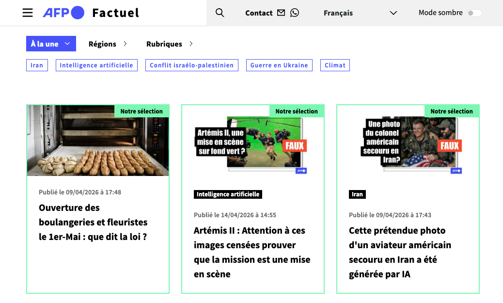
Task: Click the black Iran category label on the colonel photo card
Action: point(357,194)
